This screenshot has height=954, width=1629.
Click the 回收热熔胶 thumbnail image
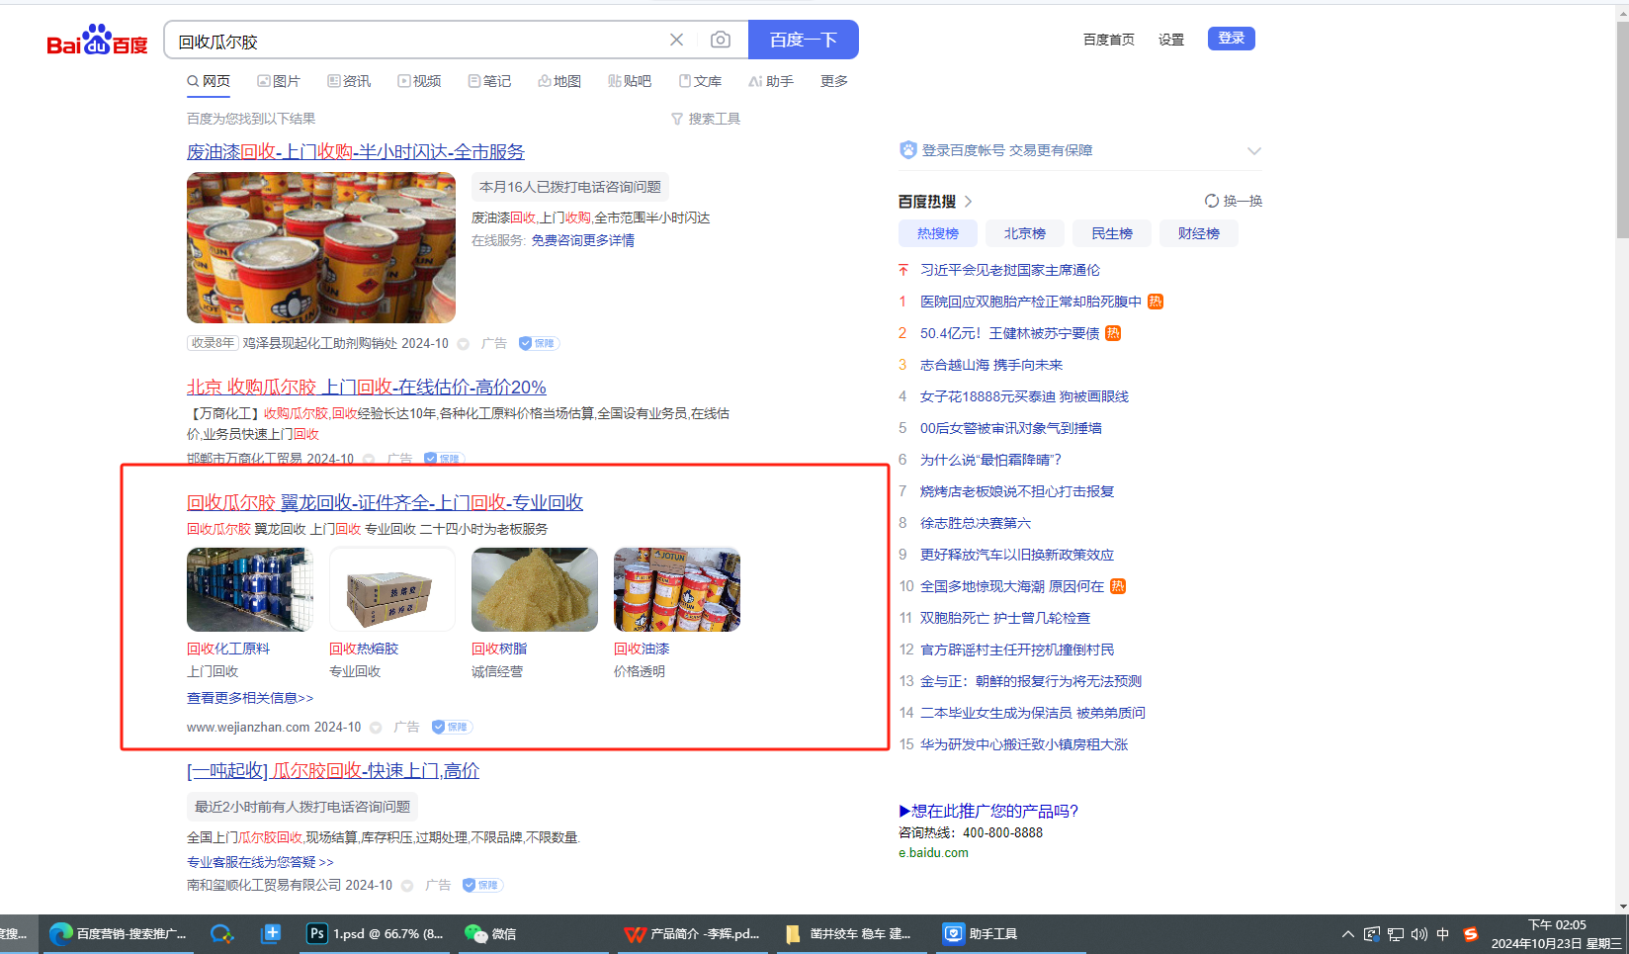(392, 589)
